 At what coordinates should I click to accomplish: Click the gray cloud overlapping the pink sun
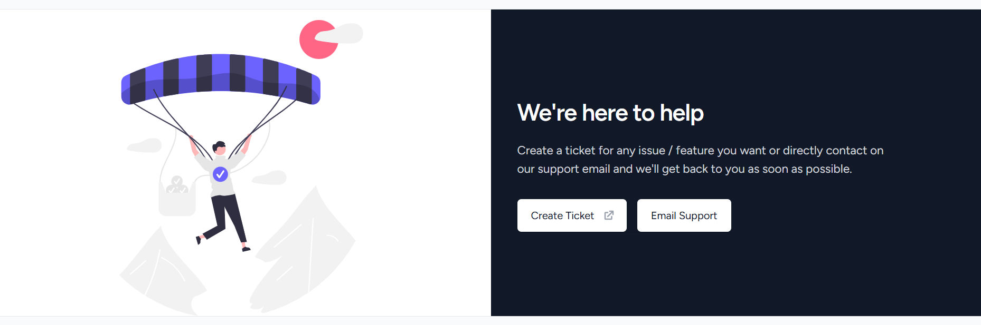(x=346, y=33)
